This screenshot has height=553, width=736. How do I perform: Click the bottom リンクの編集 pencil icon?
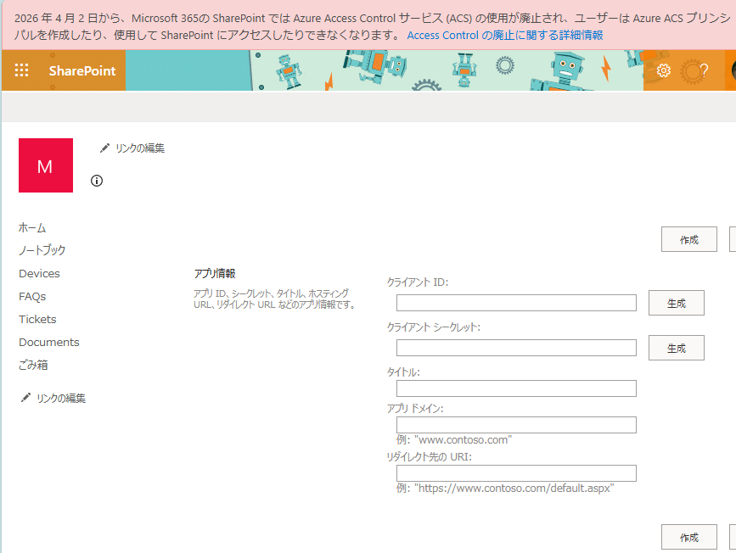click(25, 397)
